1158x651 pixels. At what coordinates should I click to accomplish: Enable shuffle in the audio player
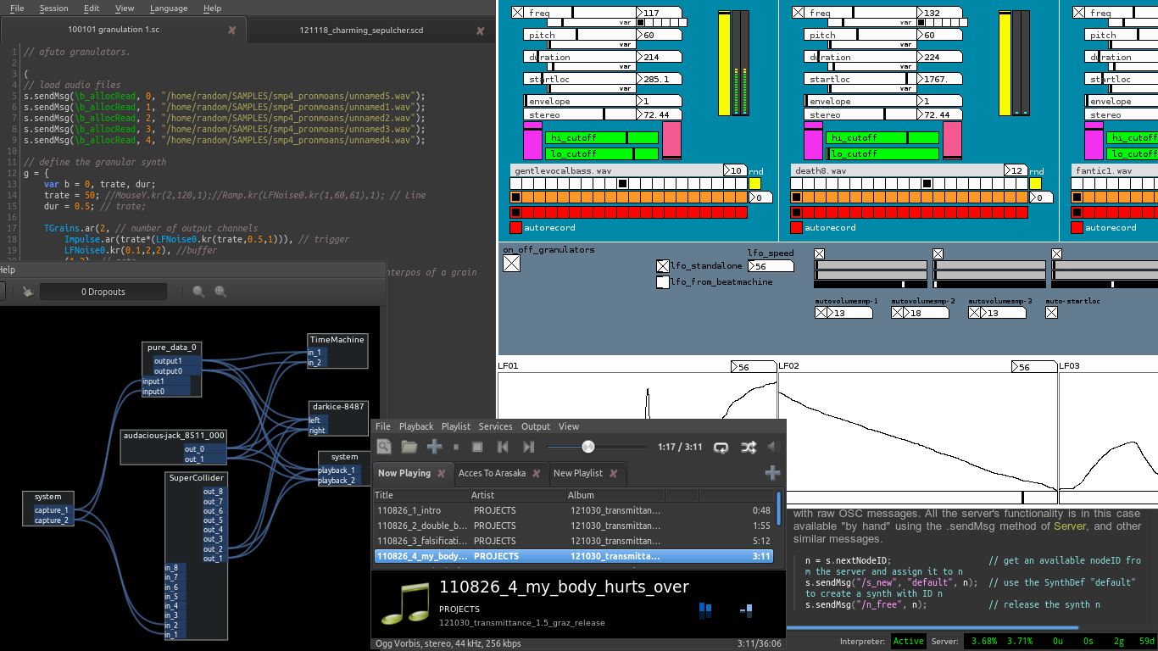[748, 447]
